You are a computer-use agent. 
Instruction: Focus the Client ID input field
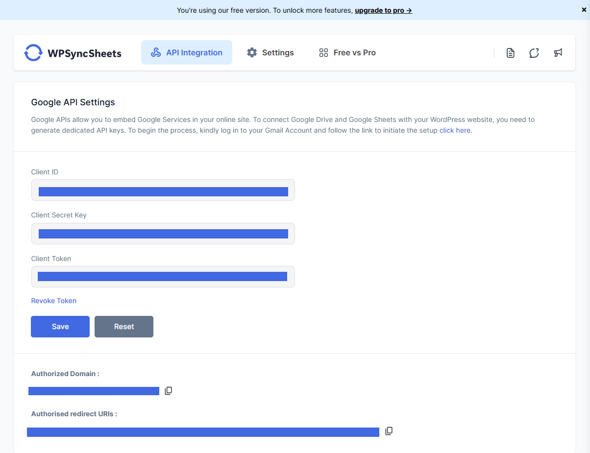pyautogui.click(x=163, y=190)
